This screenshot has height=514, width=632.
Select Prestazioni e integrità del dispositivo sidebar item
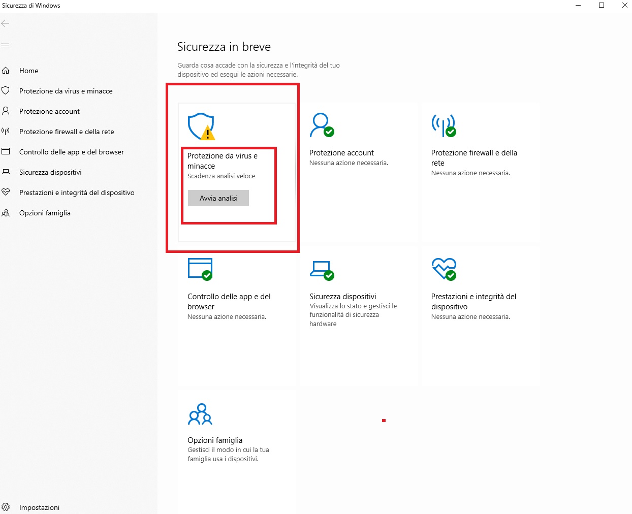pyautogui.click(x=77, y=192)
